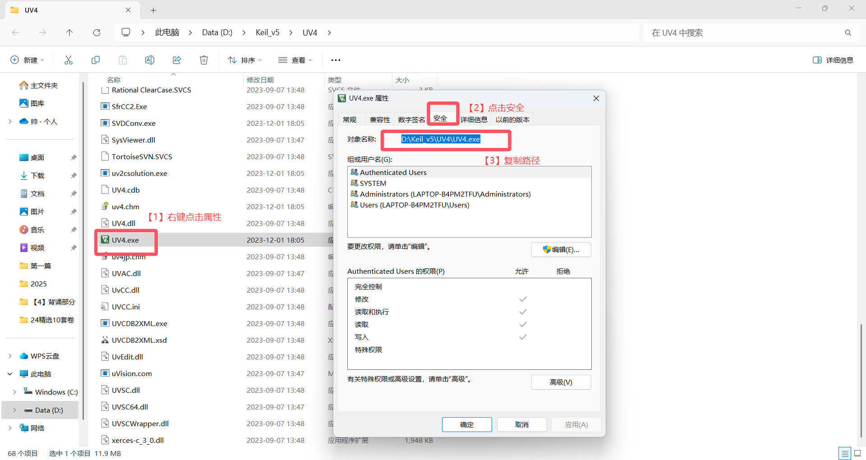The height and width of the screenshot is (460, 866).
Task: Switch to the 兼容性 tab
Action: click(380, 120)
